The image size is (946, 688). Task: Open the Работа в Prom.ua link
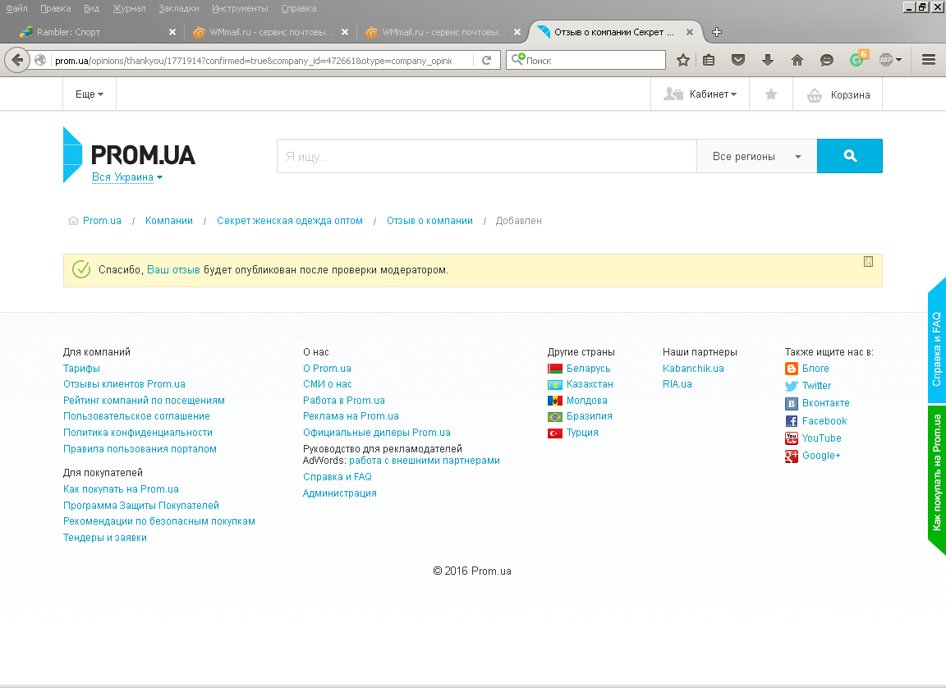(344, 401)
